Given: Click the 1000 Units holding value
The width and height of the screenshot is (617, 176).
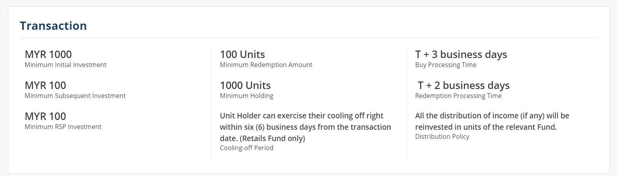Looking at the screenshot, I should click(x=245, y=85).
